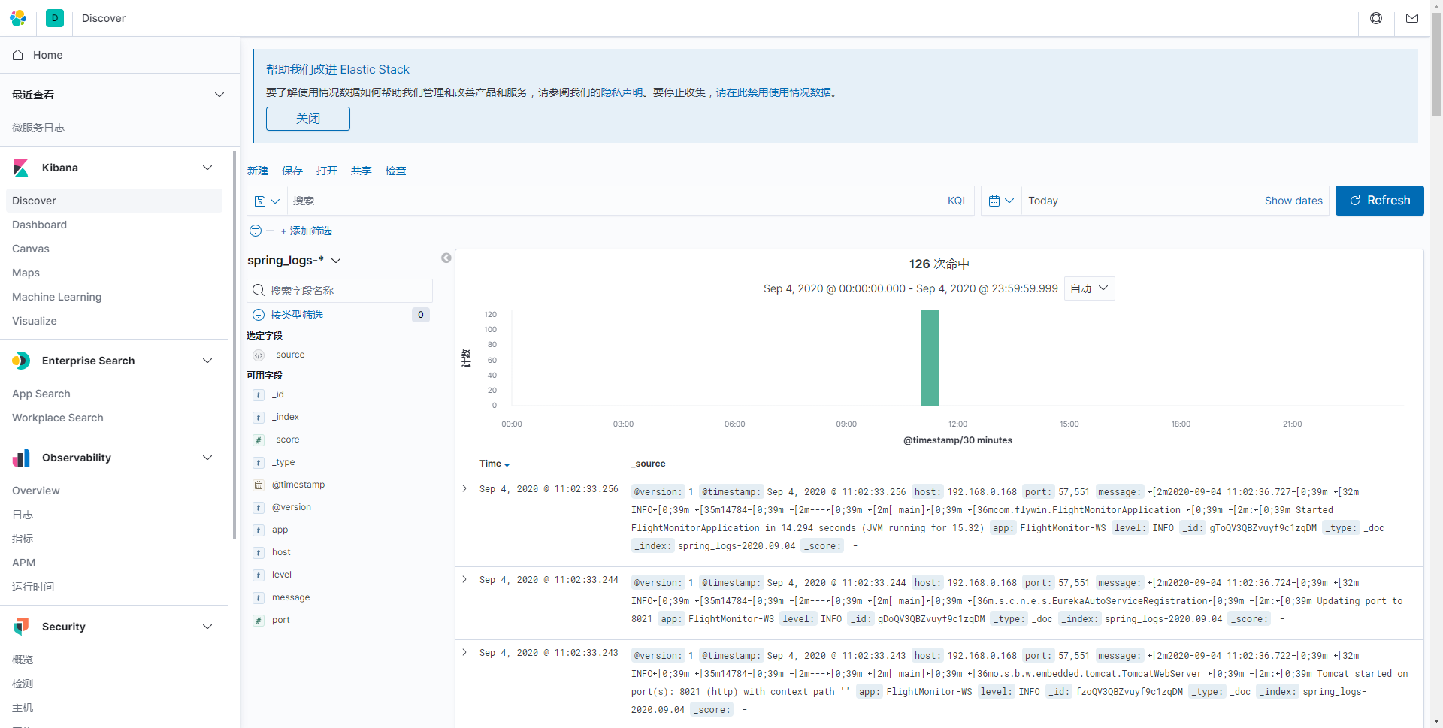Screen dimensions: 1443x728
Task: Collapse the field sidebar arrow icon
Action: point(446,258)
